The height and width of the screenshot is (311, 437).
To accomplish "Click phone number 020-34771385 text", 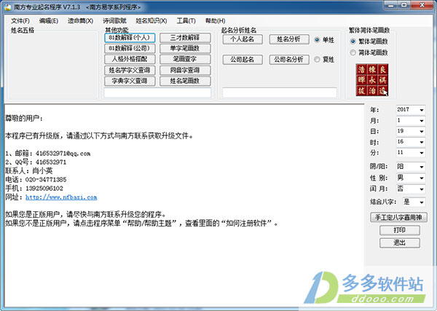I will 46,179.
